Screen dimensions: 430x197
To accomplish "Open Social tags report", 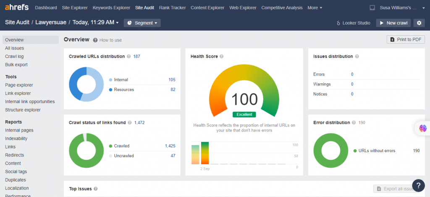I will [x=16, y=171].
